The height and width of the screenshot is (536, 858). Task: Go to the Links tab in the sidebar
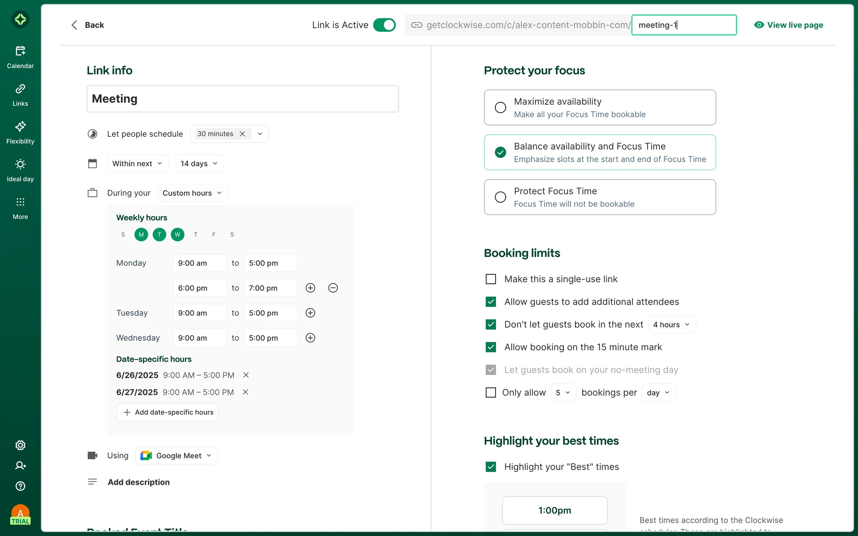(x=20, y=95)
